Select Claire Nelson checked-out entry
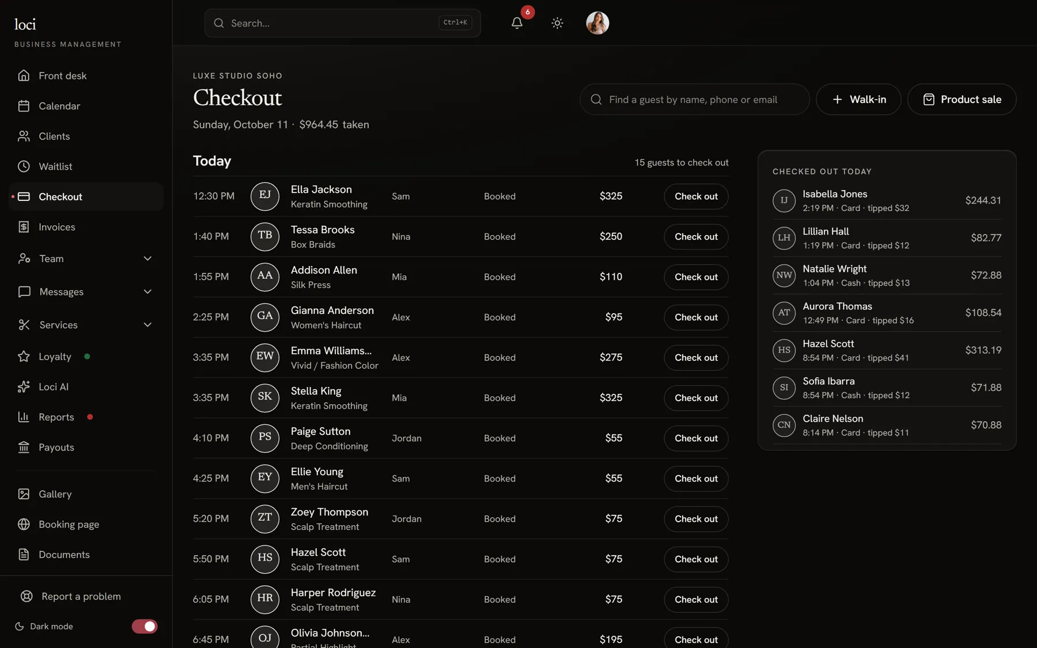This screenshot has height=648, width=1037. [887, 425]
